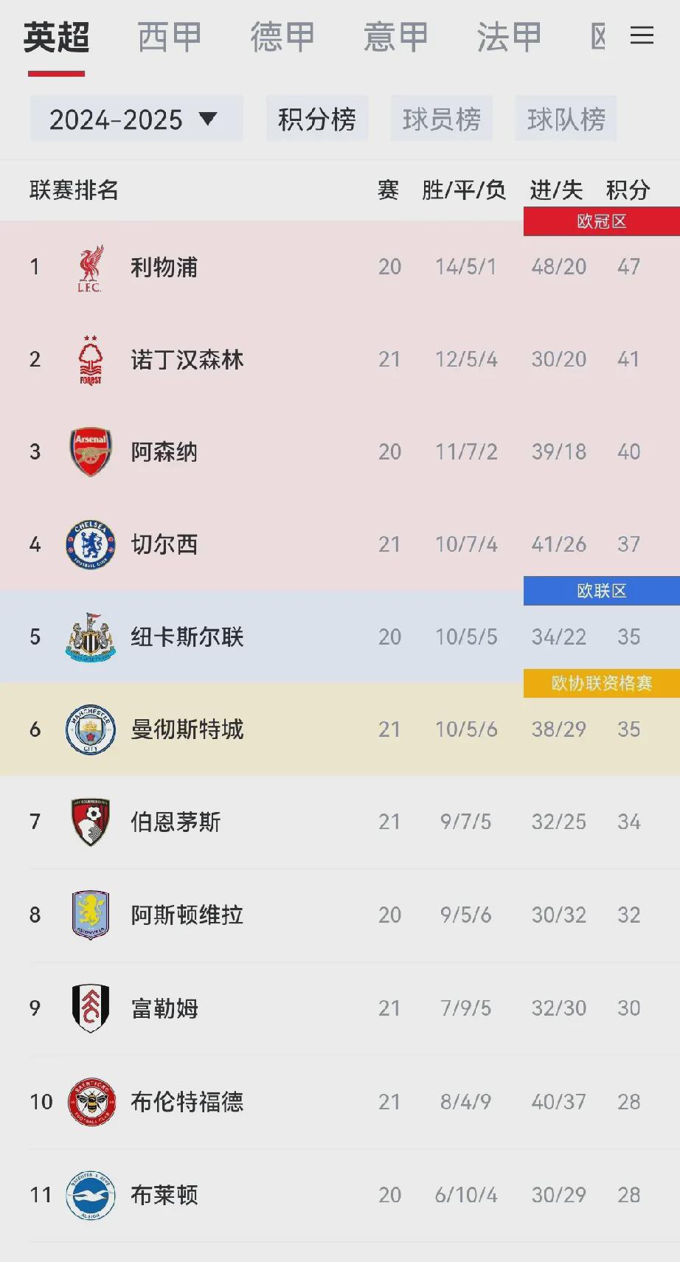The width and height of the screenshot is (680, 1262).
Task: Select the 积分榜 standings button
Action: [316, 119]
